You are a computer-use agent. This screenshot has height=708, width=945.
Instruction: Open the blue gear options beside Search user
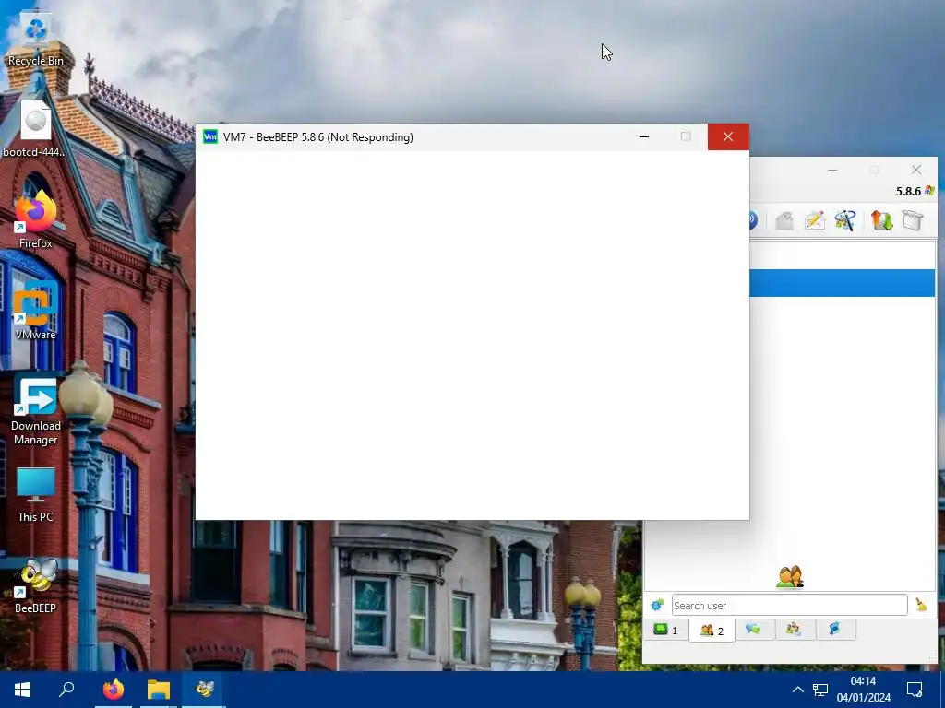point(657,605)
